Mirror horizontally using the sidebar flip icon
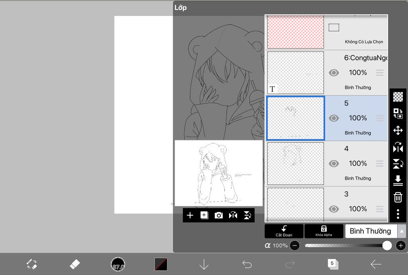The width and height of the screenshot is (408, 275). [398, 147]
